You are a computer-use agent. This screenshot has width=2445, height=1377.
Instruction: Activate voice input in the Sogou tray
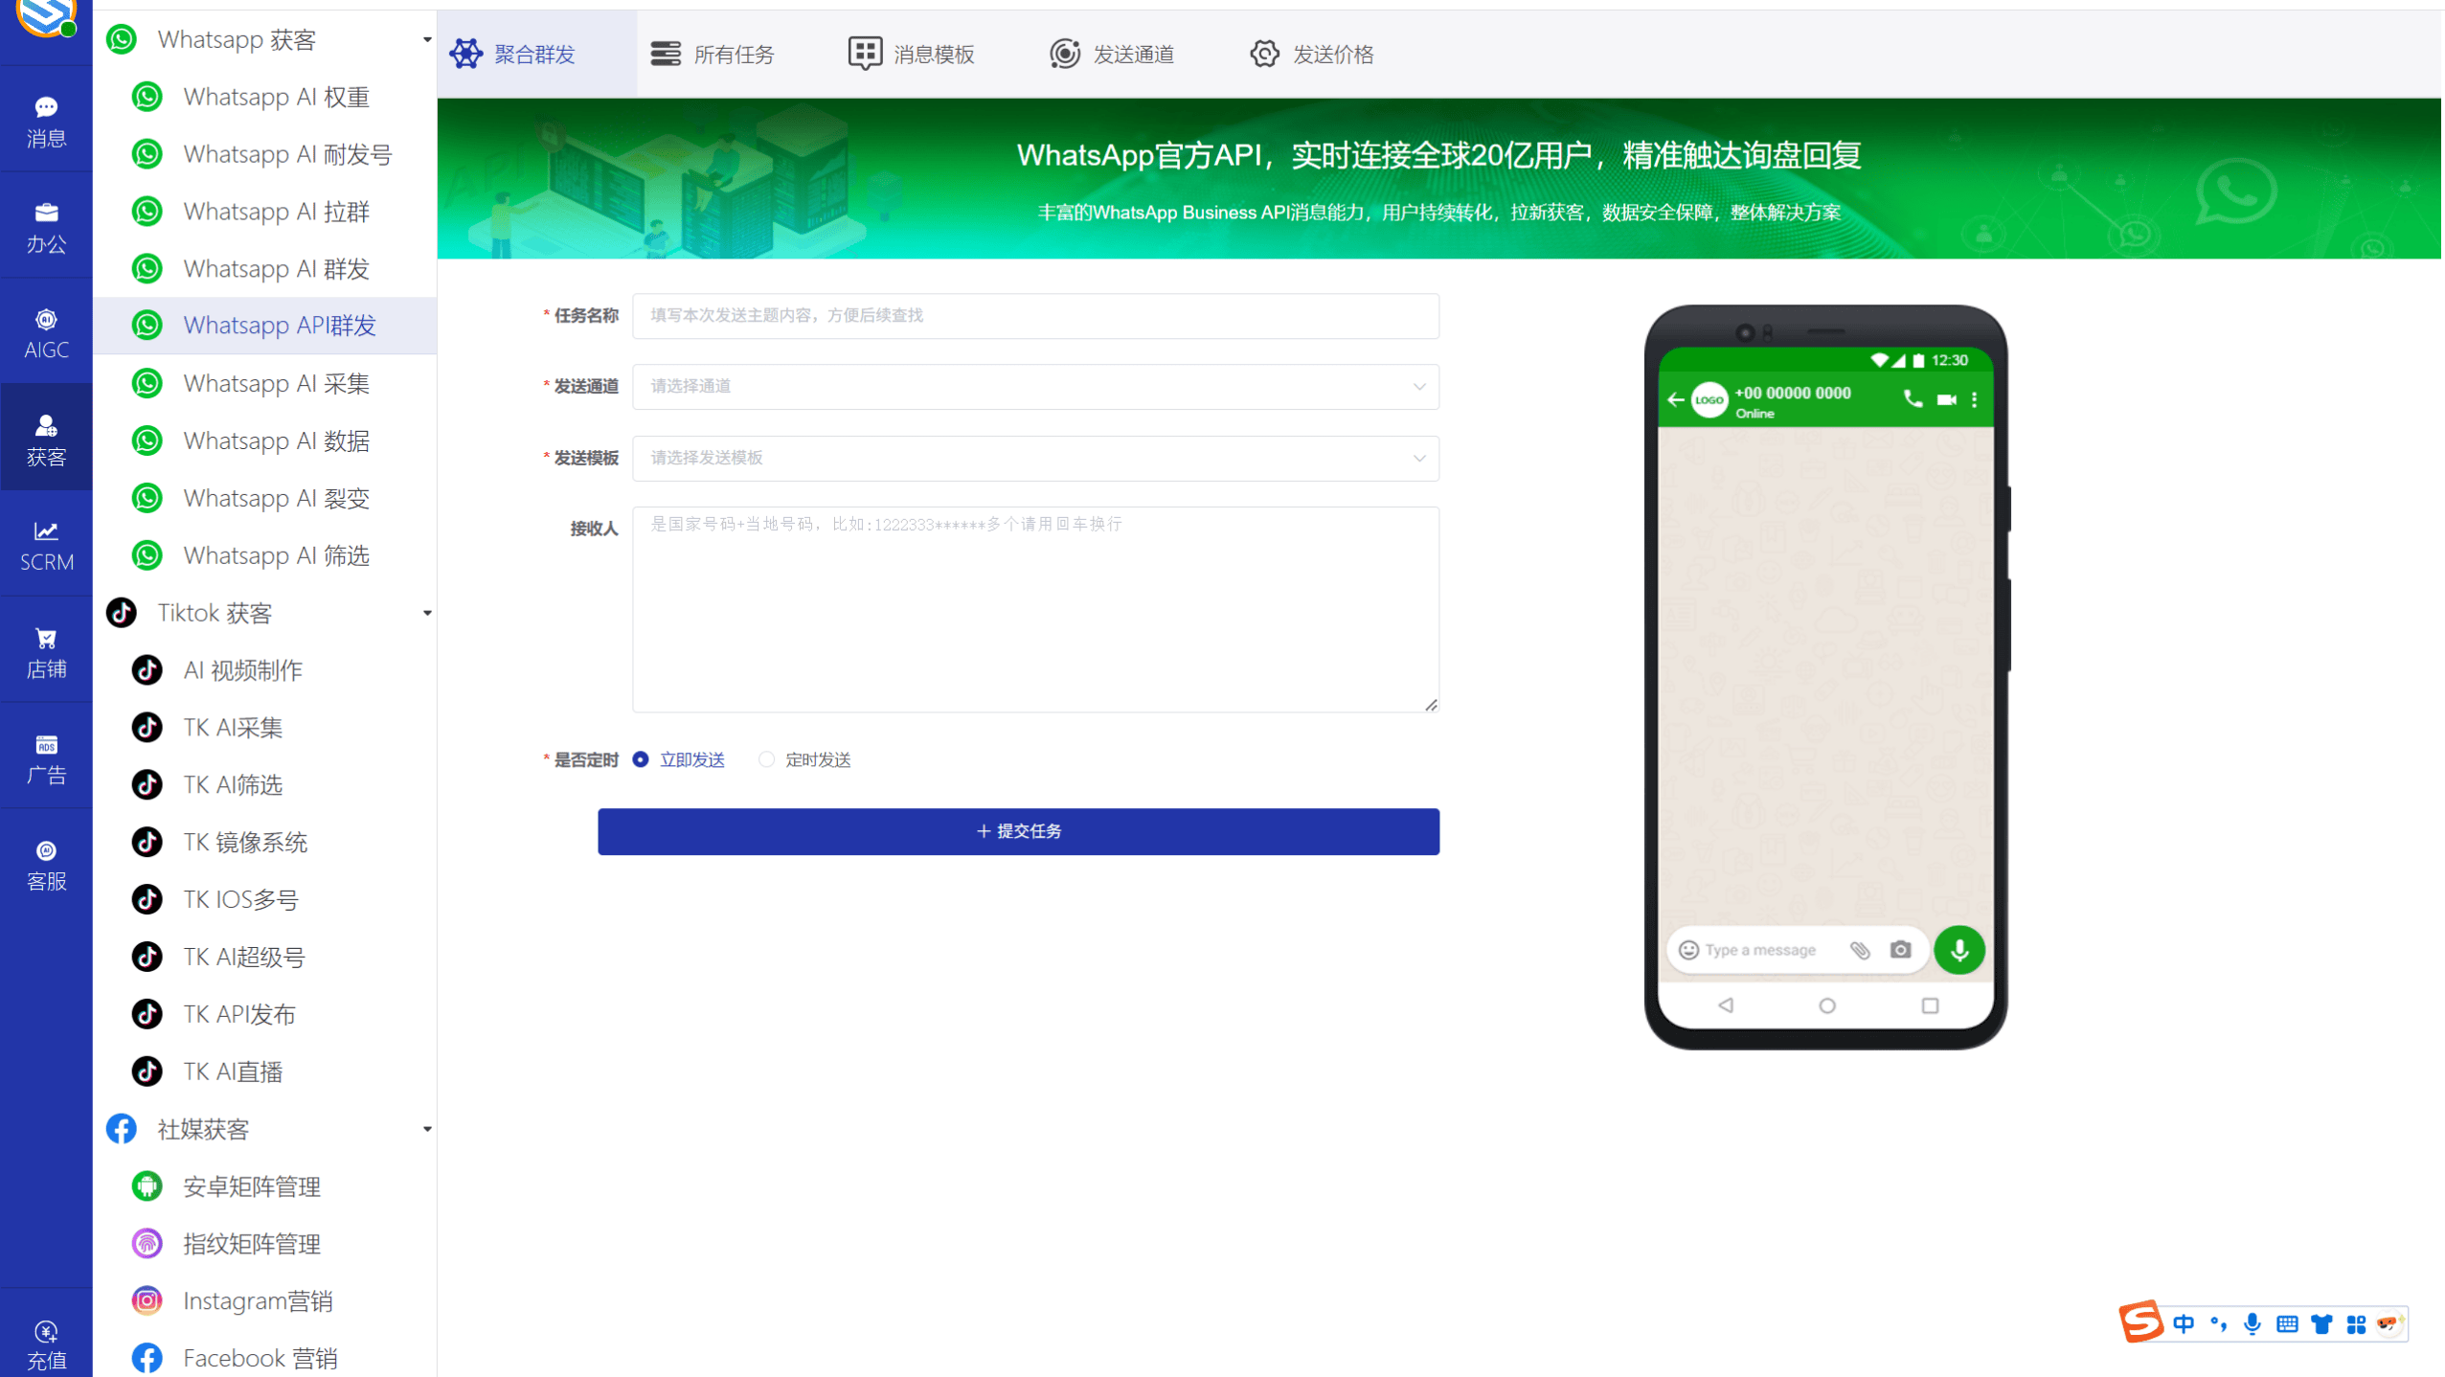tap(2252, 1323)
